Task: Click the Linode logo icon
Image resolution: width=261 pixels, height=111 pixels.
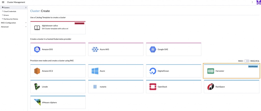Action: [37, 87]
